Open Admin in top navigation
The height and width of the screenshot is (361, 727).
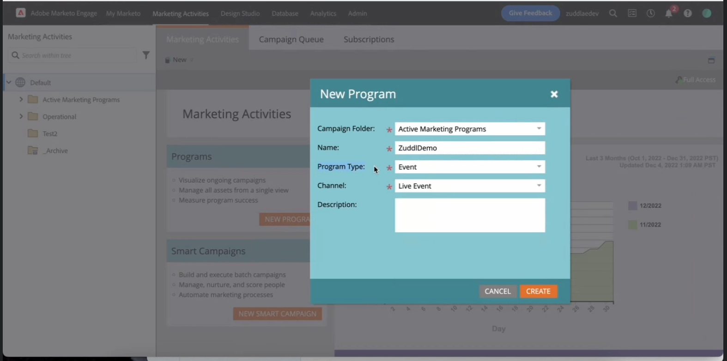pos(357,13)
